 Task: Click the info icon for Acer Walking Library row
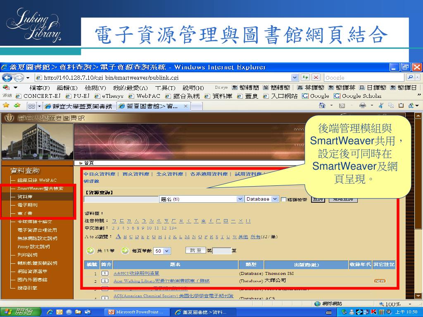(x=105, y=281)
